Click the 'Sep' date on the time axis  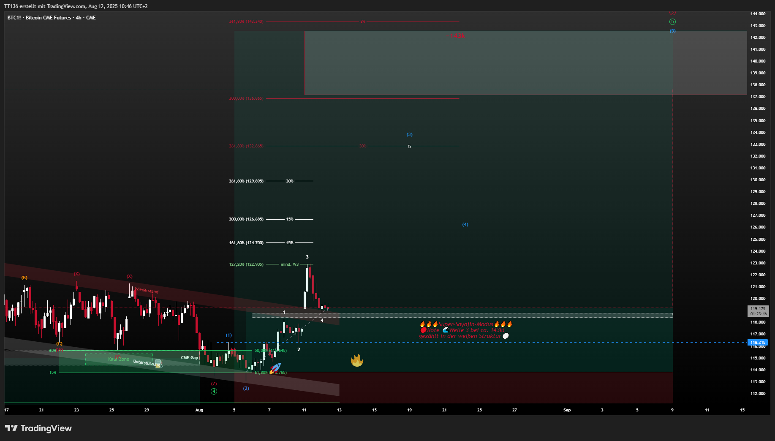coord(567,410)
